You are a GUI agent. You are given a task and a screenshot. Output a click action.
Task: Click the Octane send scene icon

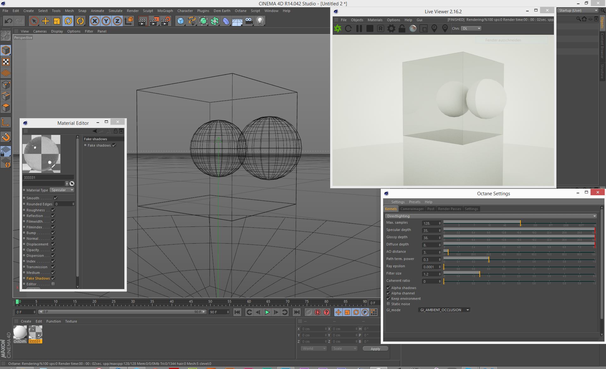tap(338, 28)
